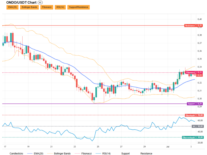Toggle the RSI(14) indicator button

(x=60, y=7)
